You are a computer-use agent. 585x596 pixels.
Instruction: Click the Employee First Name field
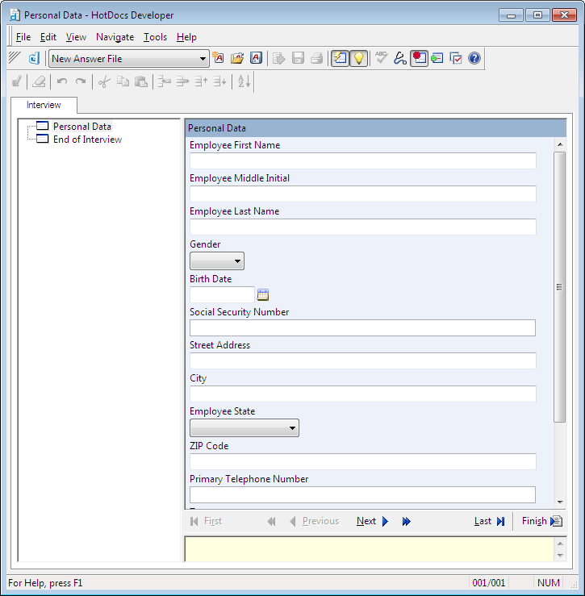point(363,160)
